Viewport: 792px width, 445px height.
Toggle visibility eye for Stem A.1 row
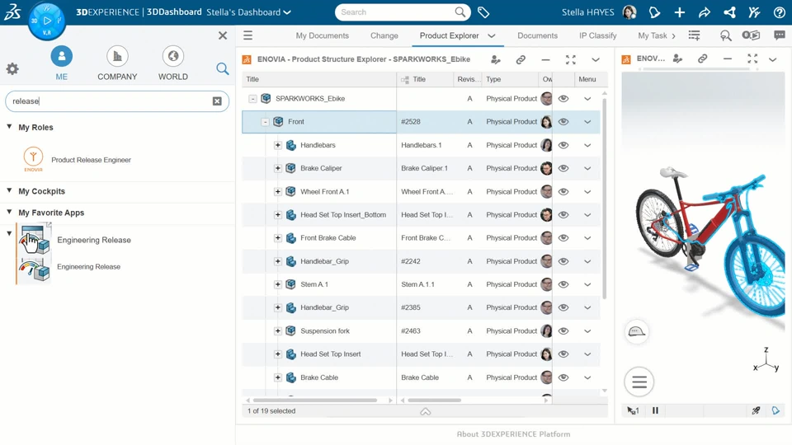563,284
